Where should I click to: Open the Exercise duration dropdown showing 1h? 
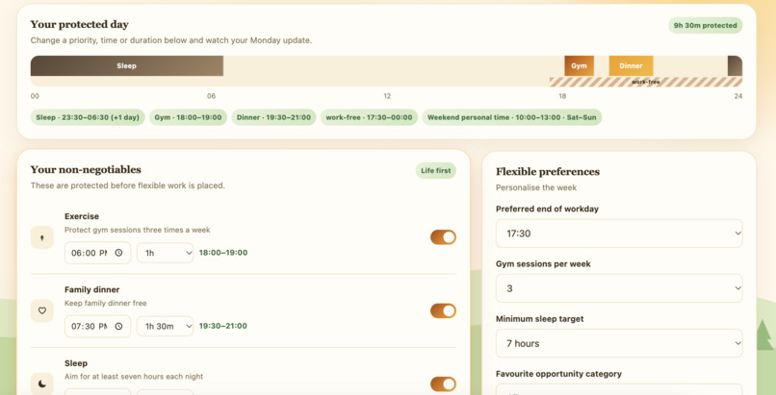[165, 253]
